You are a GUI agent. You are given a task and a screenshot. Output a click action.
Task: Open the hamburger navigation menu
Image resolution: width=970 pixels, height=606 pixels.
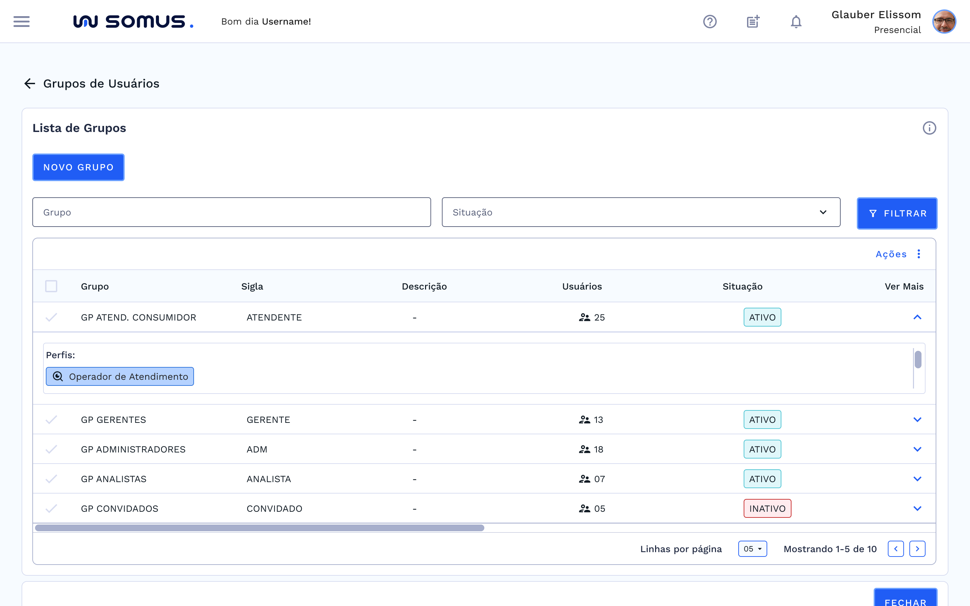click(21, 21)
